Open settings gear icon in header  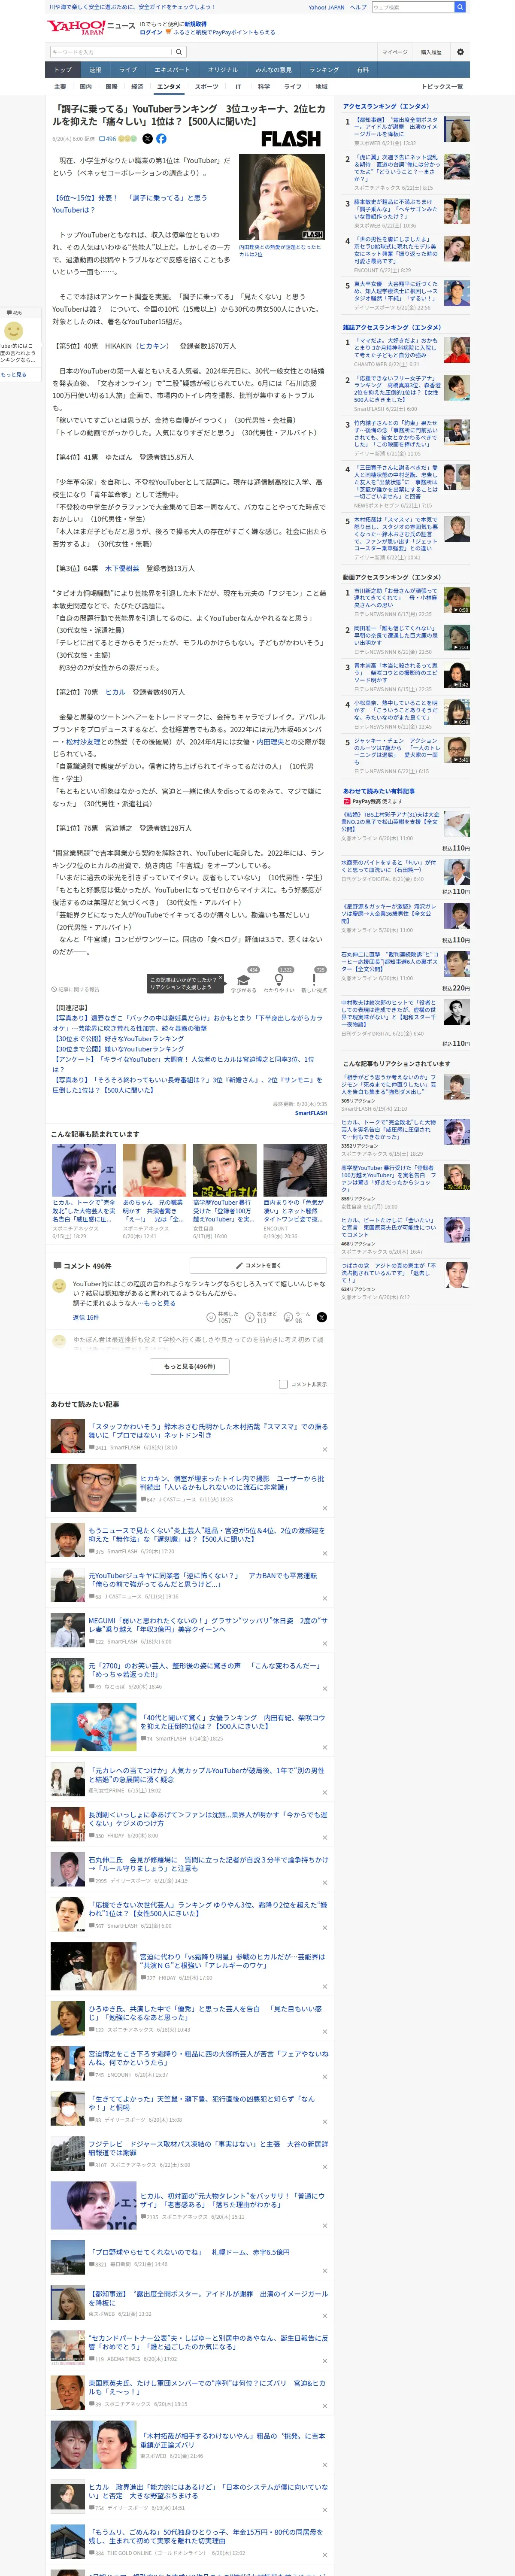click(x=460, y=52)
